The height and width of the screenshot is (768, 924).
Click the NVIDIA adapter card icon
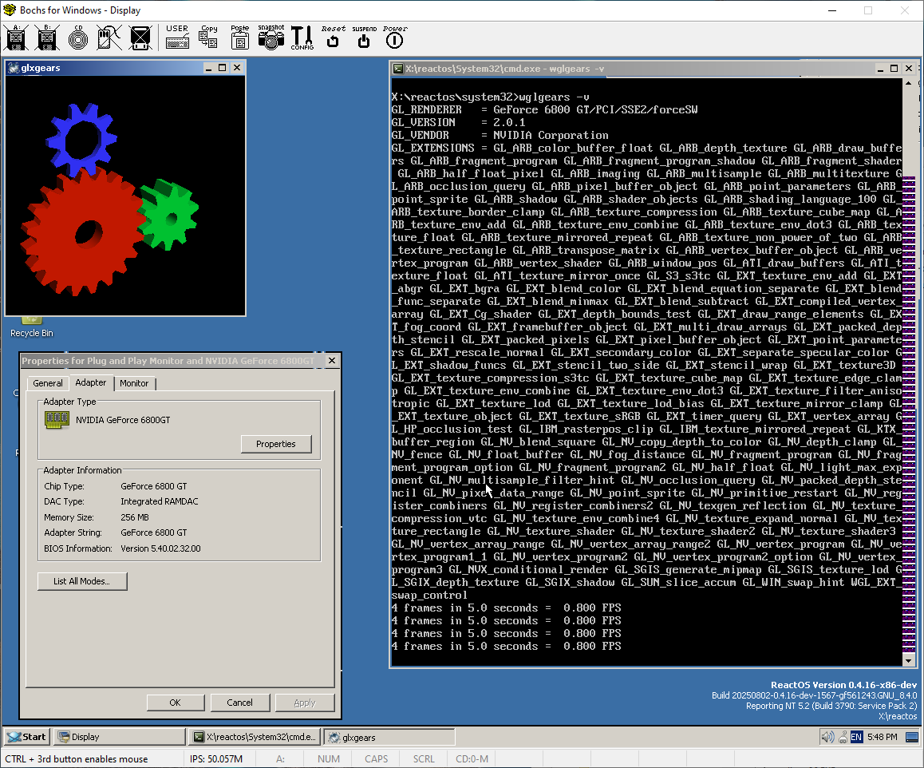[x=57, y=420]
